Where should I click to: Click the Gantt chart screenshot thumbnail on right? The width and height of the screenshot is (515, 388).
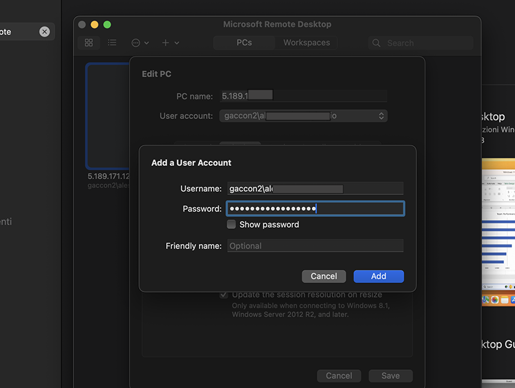pos(498,232)
